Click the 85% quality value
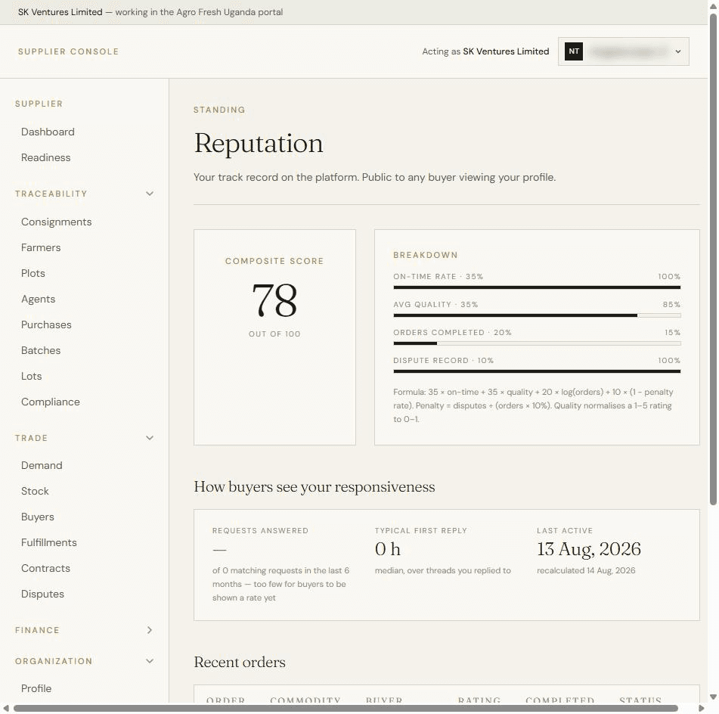This screenshot has width=719, height=714. point(671,304)
